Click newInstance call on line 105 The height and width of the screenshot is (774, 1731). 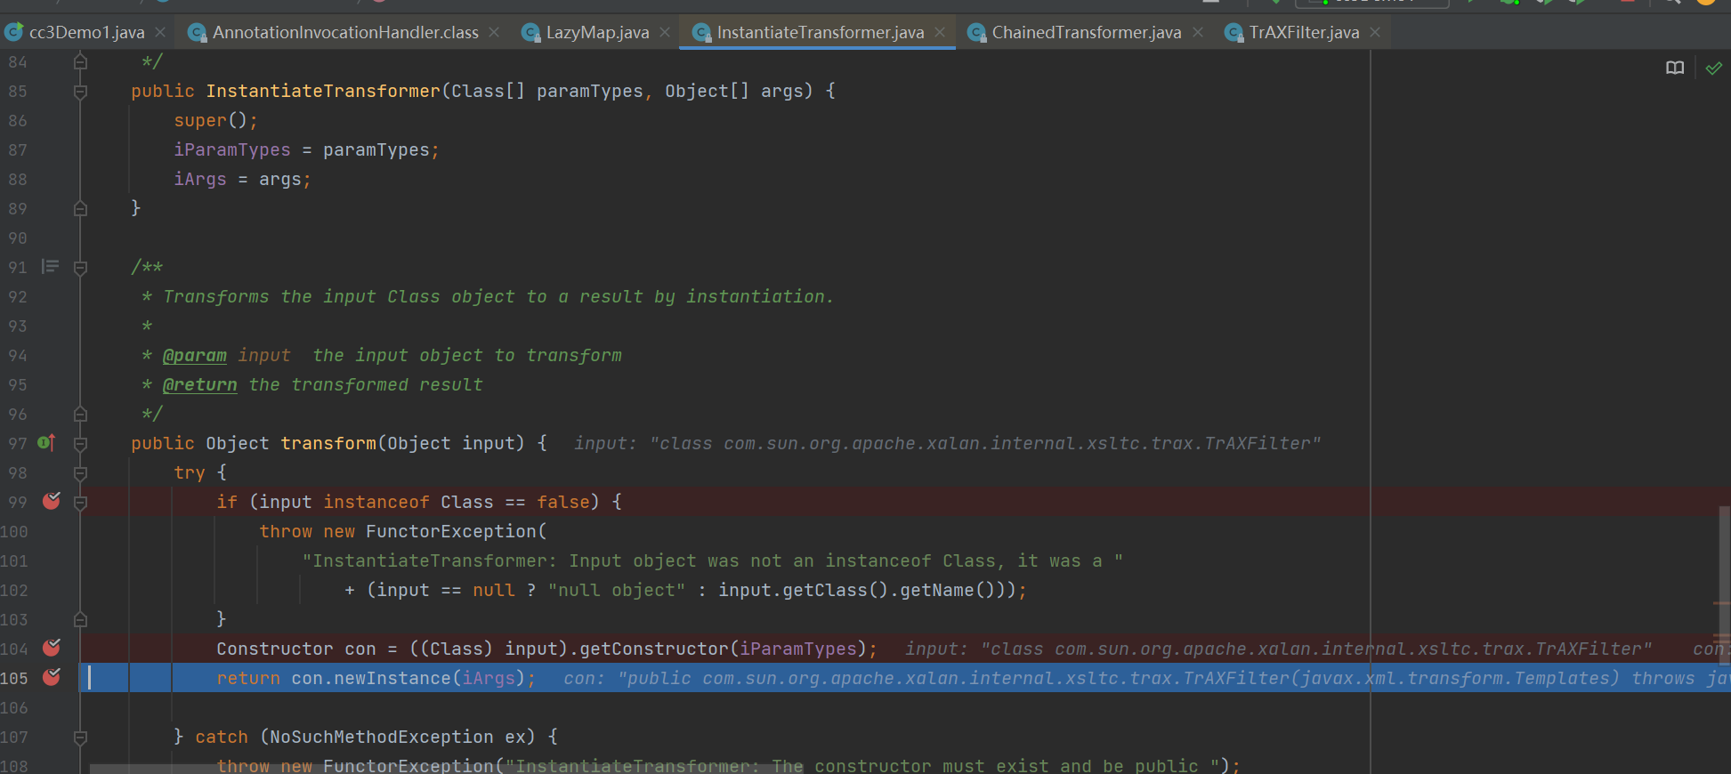(392, 679)
